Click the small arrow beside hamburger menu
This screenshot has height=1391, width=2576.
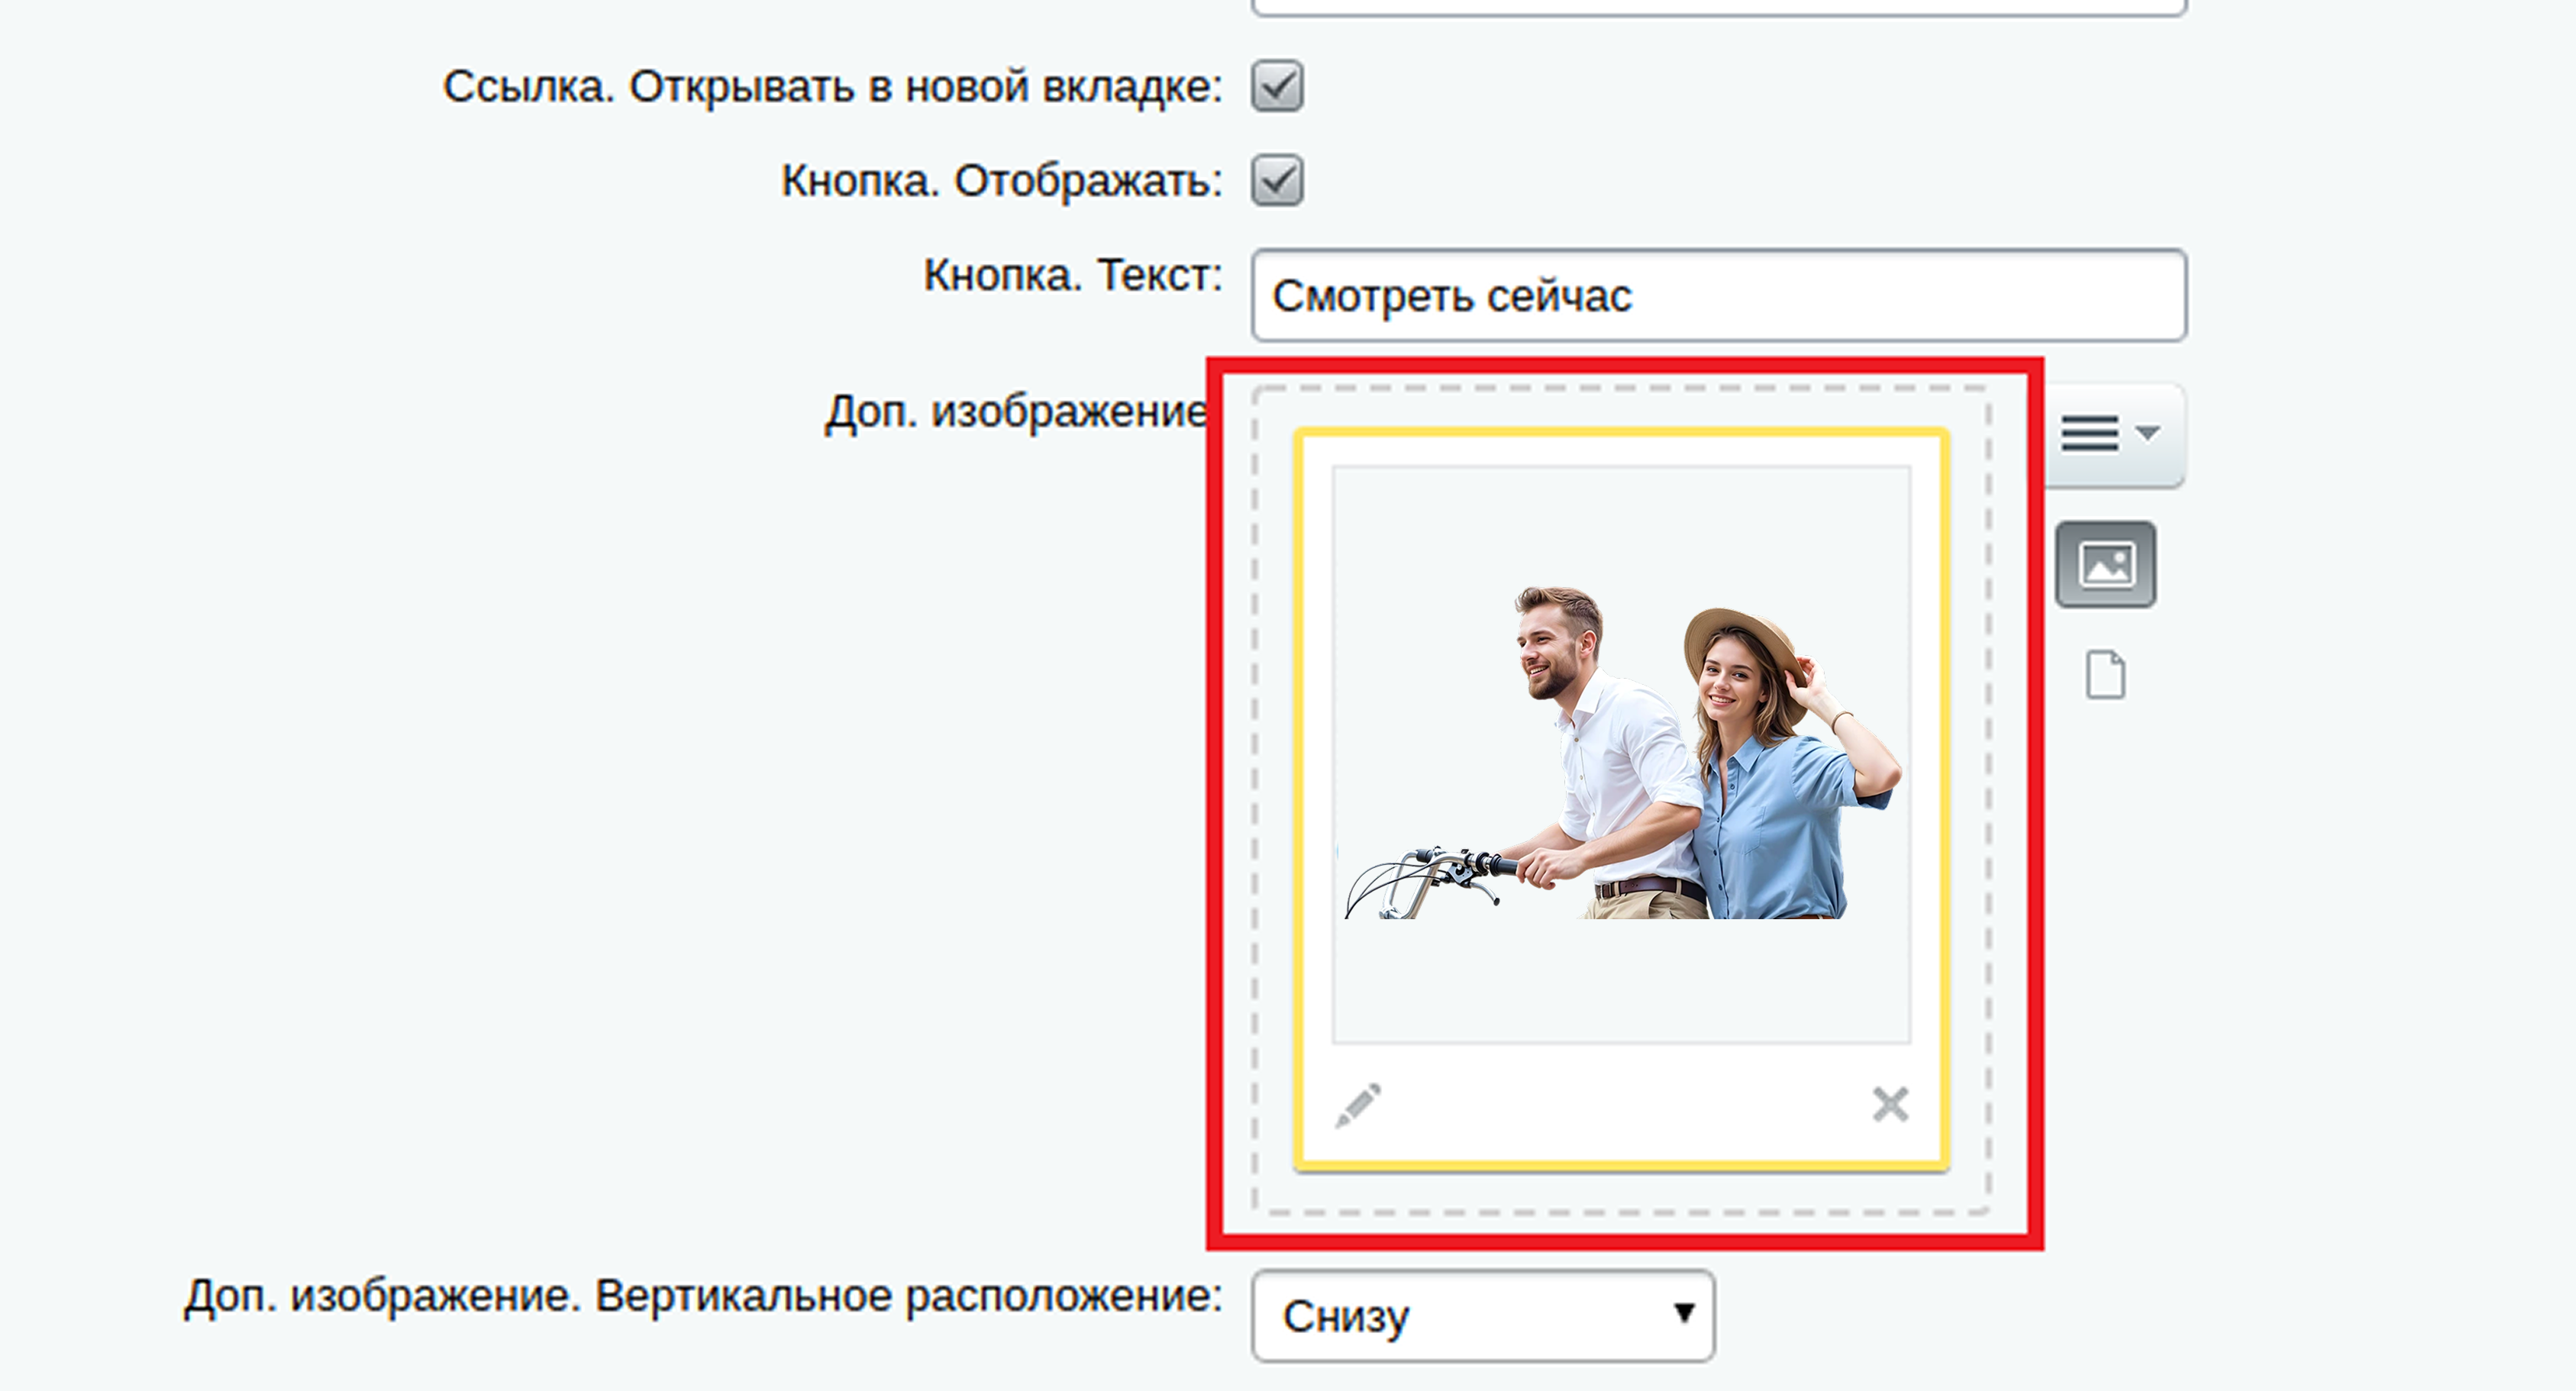coord(2147,433)
